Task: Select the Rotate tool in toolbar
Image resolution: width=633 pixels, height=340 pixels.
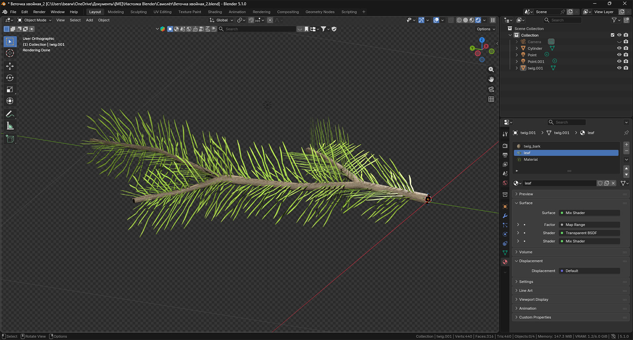Action: (10, 78)
